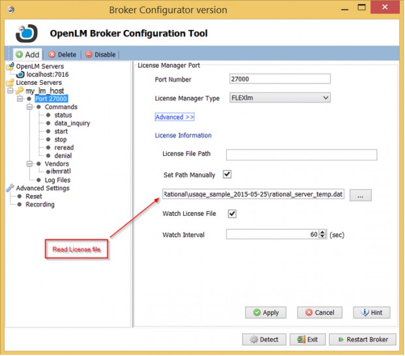This screenshot has height=356, width=405.
Task: Uncheck the Watch License File checkbox
Action: (232, 214)
